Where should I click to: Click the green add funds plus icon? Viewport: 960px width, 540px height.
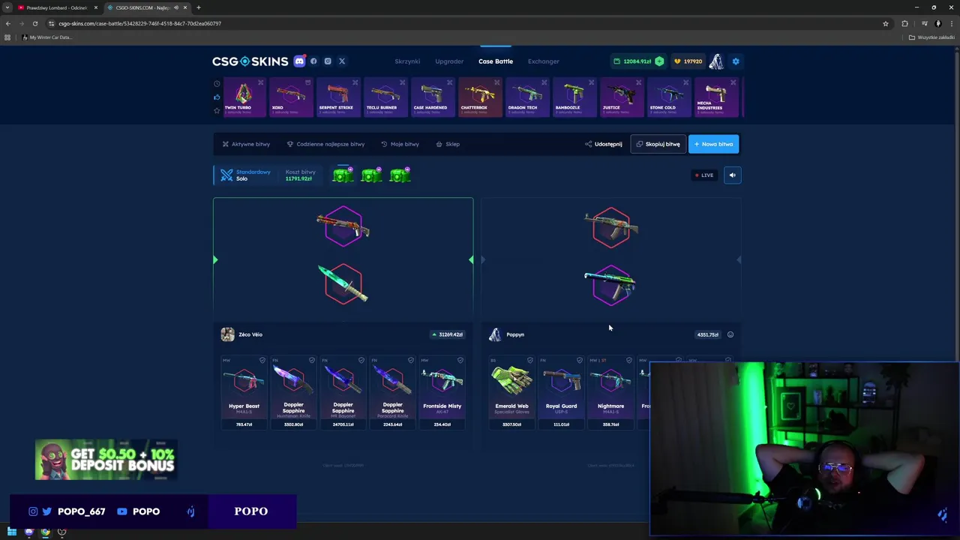[x=659, y=61]
